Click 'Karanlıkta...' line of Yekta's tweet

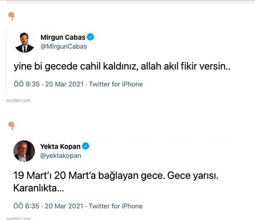pyautogui.click(x=39, y=188)
